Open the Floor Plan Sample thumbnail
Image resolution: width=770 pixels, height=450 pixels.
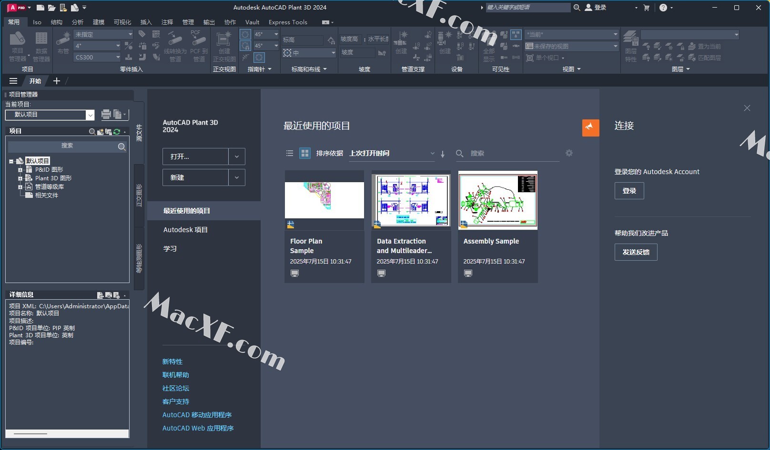click(x=324, y=200)
